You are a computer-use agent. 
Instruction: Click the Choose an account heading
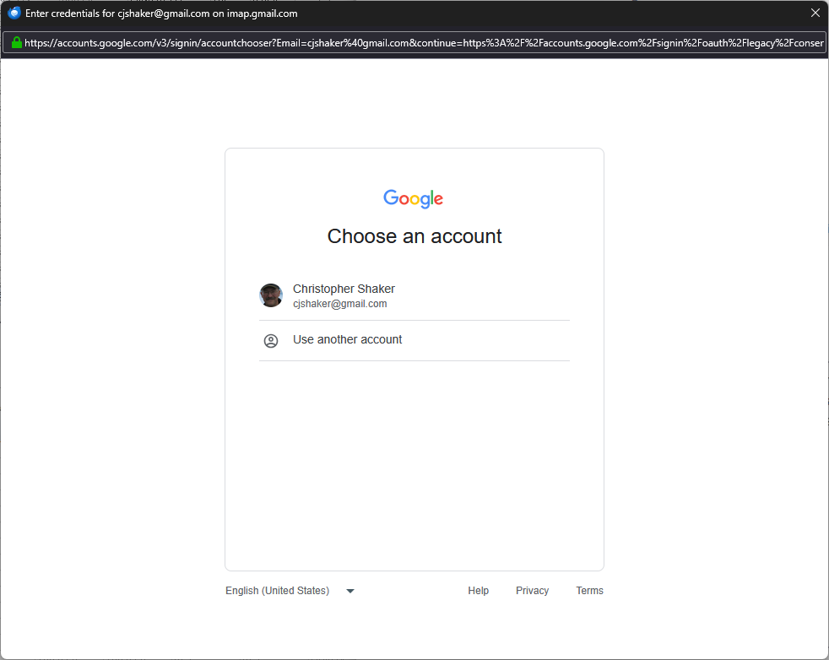[414, 236]
